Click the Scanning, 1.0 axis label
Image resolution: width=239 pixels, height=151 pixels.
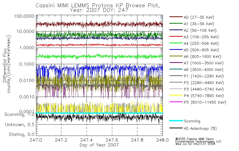click(x=19, y=115)
